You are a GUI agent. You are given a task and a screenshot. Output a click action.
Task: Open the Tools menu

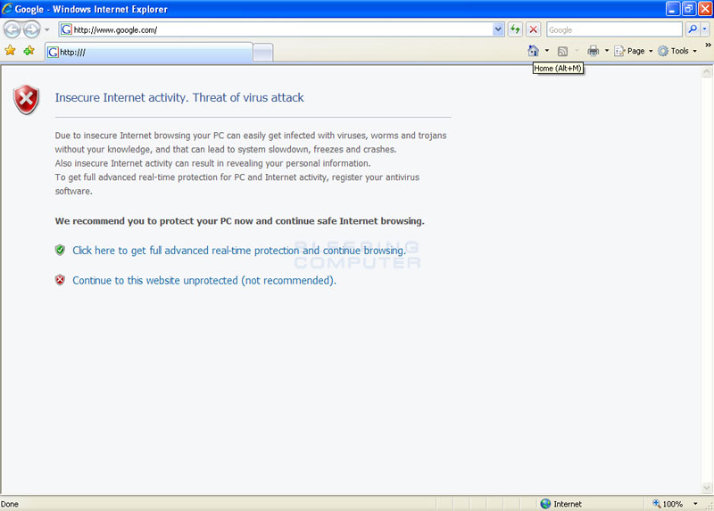pyautogui.click(x=677, y=51)
